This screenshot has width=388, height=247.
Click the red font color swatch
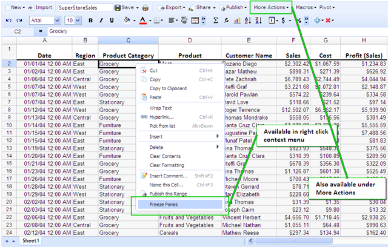coord(141,20)
